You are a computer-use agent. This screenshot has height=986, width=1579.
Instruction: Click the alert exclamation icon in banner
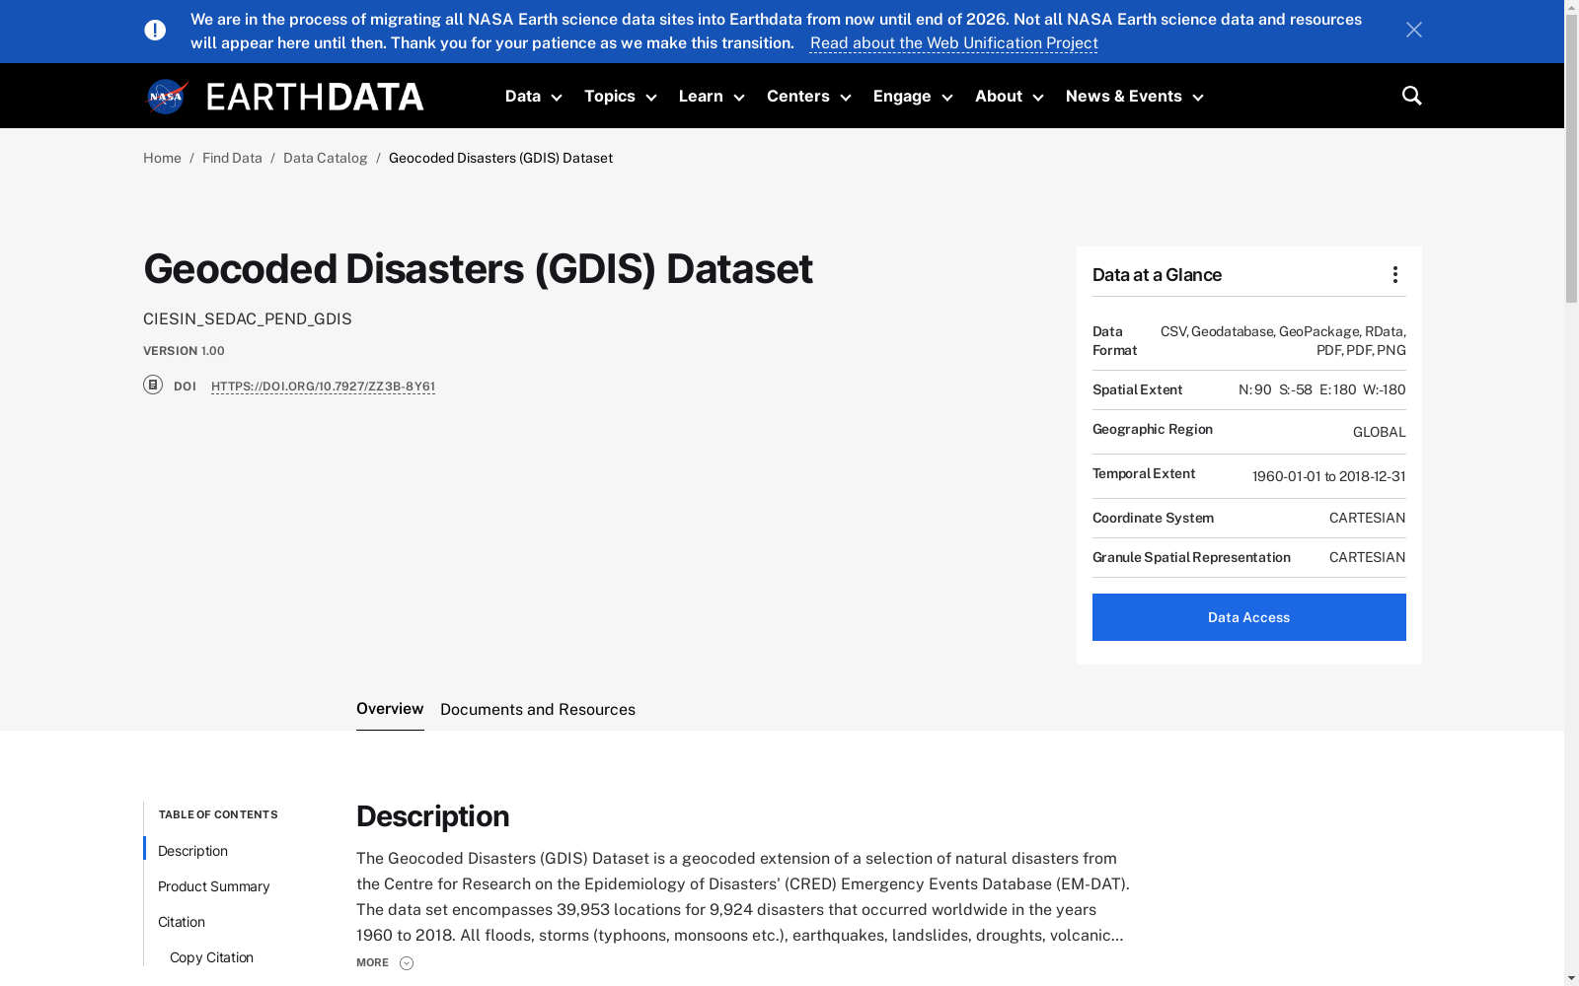155,31
